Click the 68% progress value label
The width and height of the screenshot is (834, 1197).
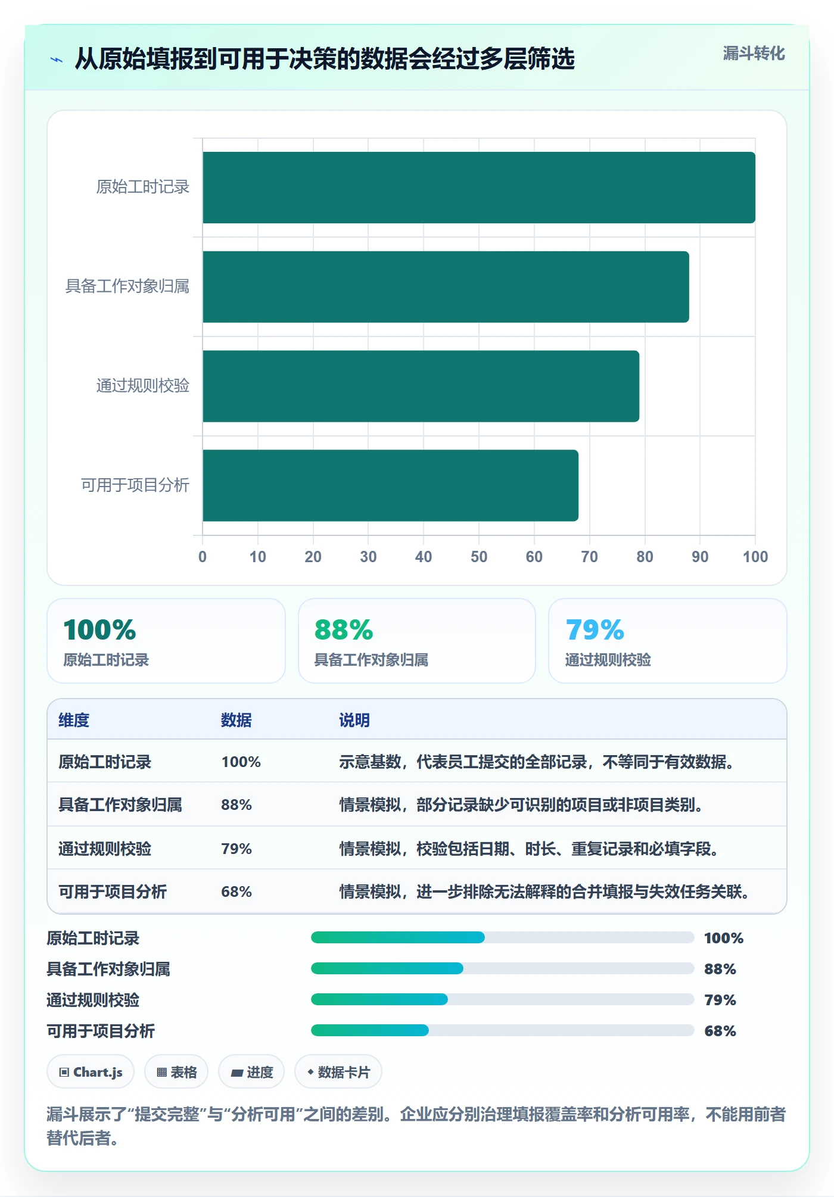coord(720,1031)
